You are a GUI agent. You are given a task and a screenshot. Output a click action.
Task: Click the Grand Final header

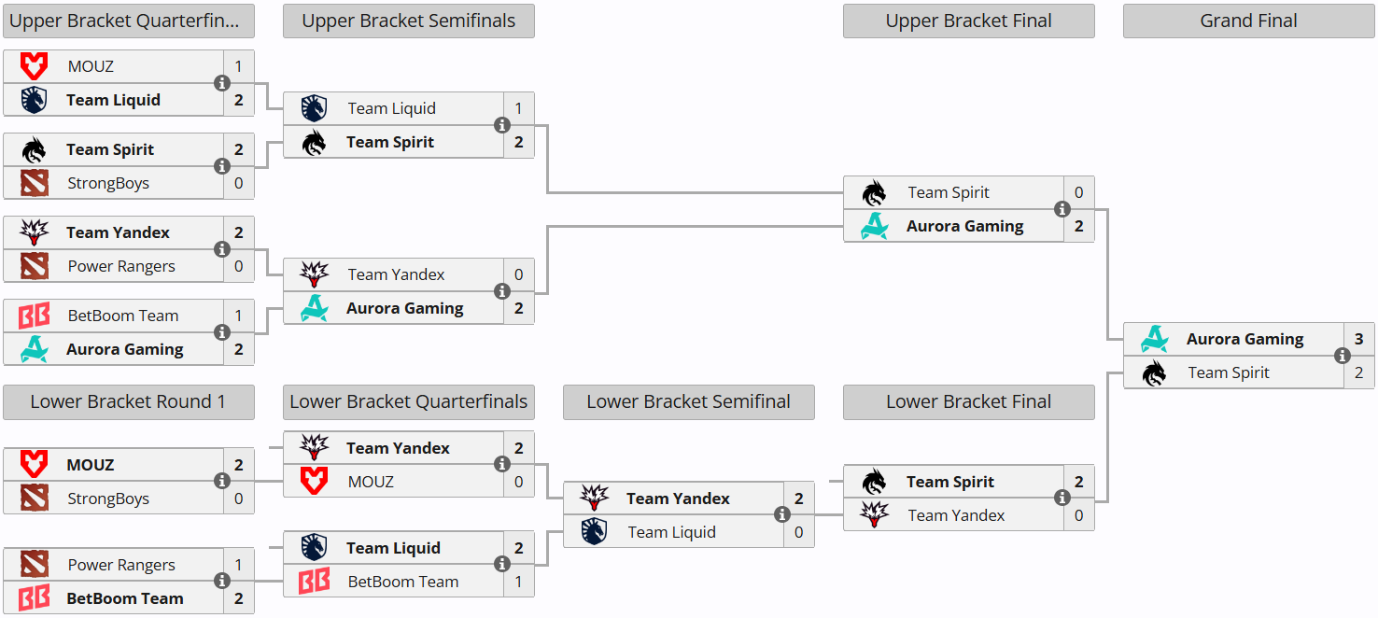[x=1248, y=21]
